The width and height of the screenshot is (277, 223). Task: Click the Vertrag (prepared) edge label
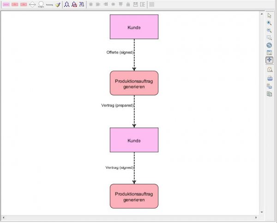(117, 105)
